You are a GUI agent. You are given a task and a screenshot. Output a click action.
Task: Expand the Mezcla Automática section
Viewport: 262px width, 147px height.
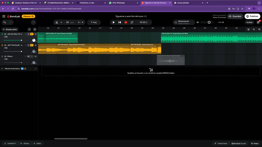pos(36,69)
